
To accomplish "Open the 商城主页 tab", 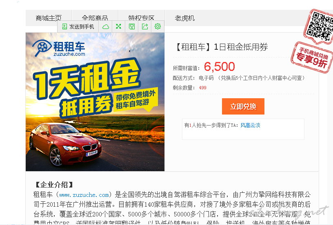I will point(49,18).
